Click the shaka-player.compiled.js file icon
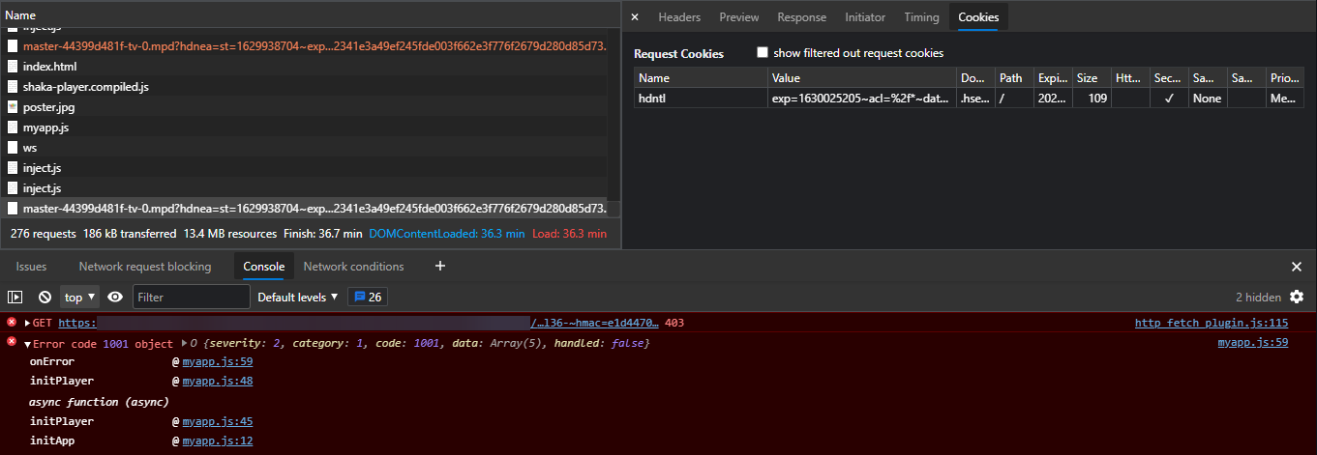Screen dimensions: 1317x455 [13, 87]
